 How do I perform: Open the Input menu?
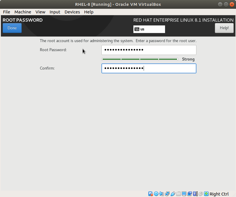(55, 12)
